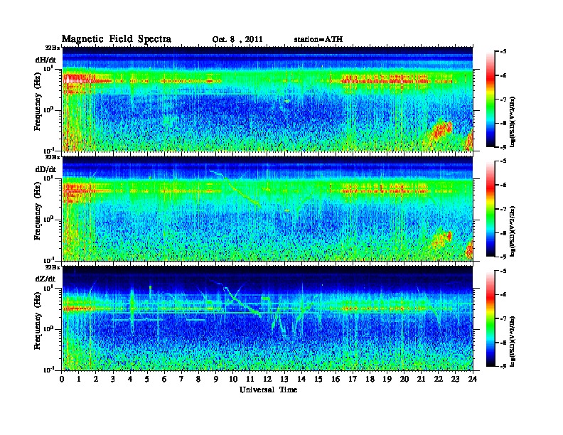Click the -7 label on dZ/dt colorbar
563x435 pixels.
point(503,318)
